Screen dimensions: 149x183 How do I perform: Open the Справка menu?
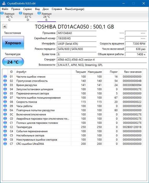point(57,9)
